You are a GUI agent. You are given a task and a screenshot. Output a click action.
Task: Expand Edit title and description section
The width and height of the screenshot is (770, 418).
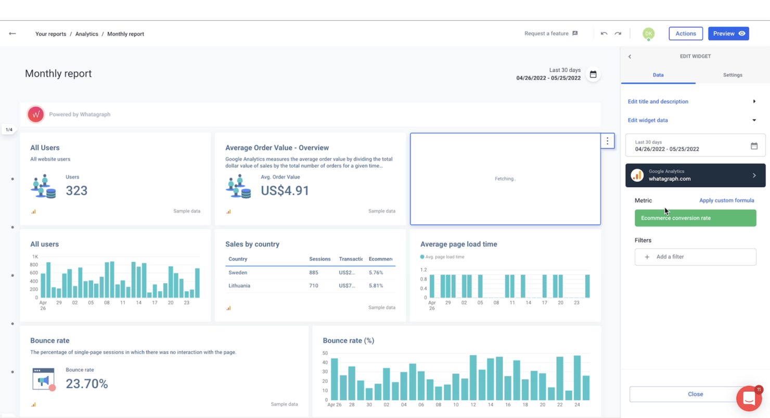pyautogui.click(x=691, y=102)
